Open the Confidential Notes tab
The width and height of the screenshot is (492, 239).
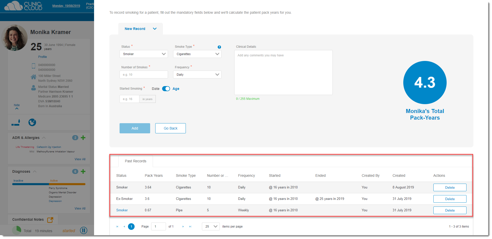(x=28, y=219)
